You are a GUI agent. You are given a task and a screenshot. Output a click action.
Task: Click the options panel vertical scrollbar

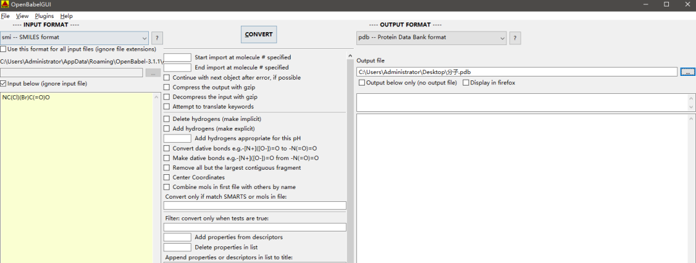tap(350, 157)
